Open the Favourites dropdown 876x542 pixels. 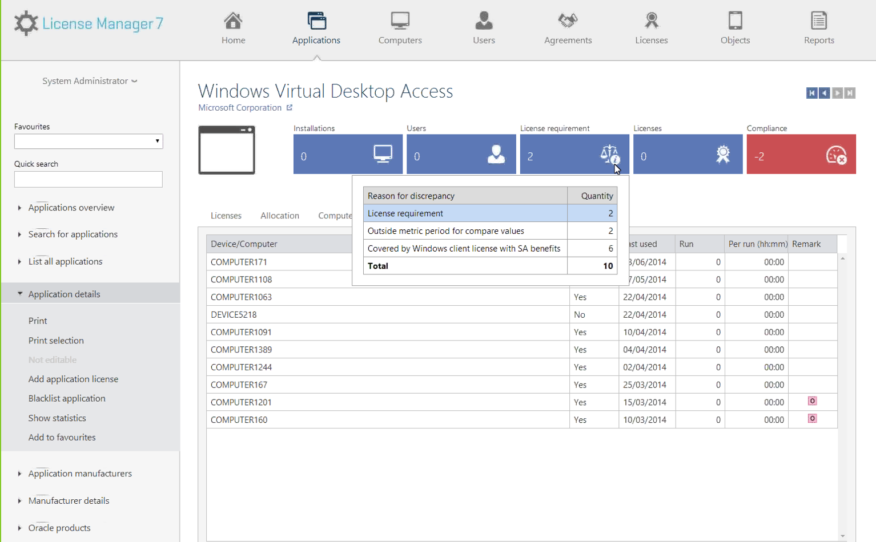[89, 141]
